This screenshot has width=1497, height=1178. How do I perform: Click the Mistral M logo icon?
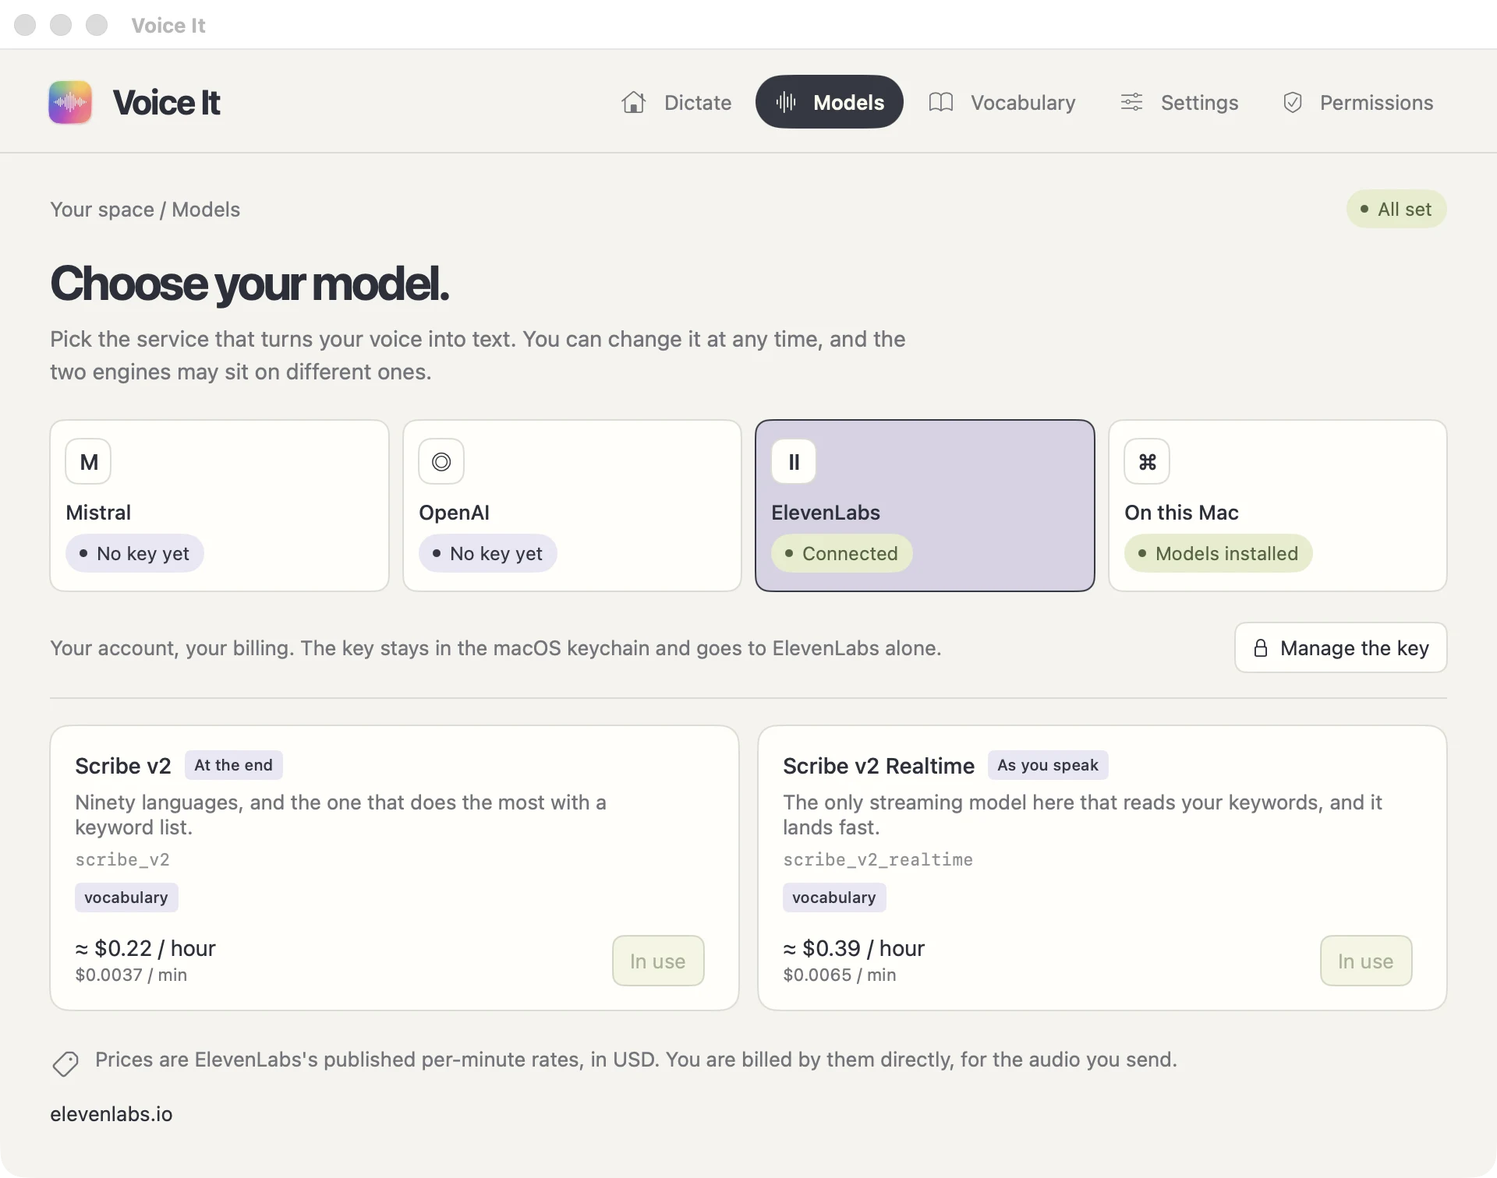click(x=88, y=461)
